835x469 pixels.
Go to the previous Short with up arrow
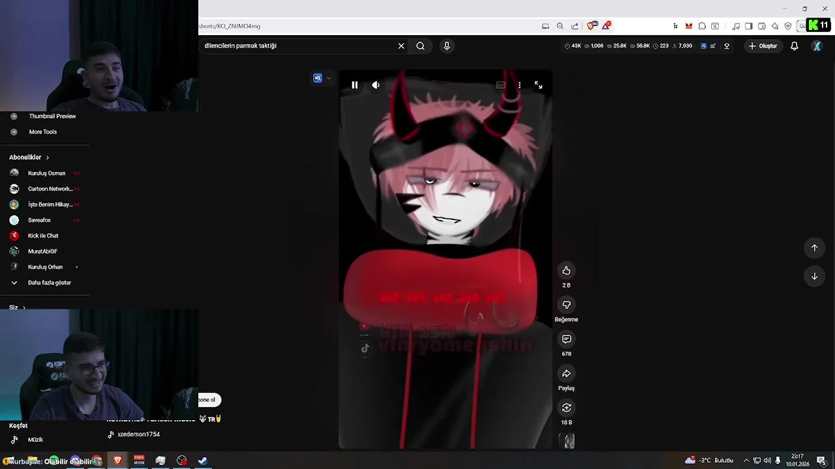814,248
